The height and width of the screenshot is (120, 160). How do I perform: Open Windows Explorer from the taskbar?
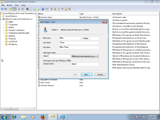[x=23, y=117]
